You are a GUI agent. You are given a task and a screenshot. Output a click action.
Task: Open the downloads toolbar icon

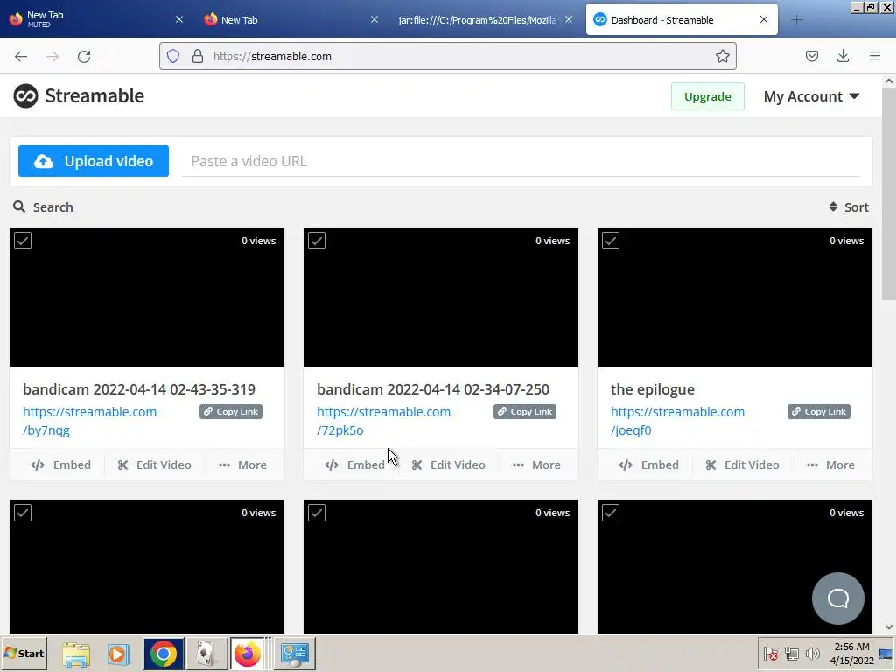tap(843, 56)
